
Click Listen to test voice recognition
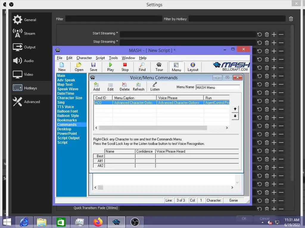click(155, 87)
